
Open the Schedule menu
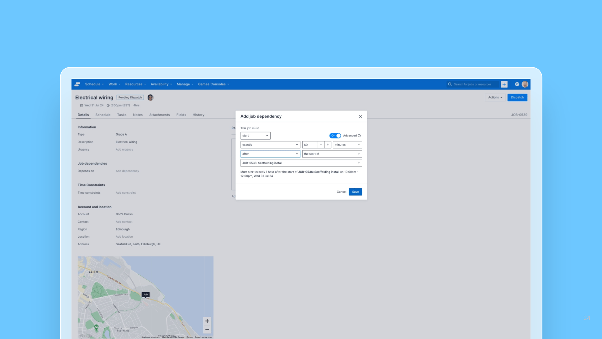point(94,84)
